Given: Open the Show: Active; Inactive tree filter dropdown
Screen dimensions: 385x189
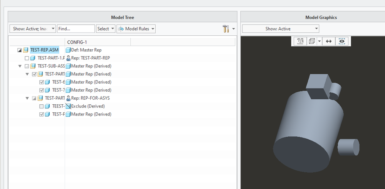Looking at the screenshot, I should (32, 29).
